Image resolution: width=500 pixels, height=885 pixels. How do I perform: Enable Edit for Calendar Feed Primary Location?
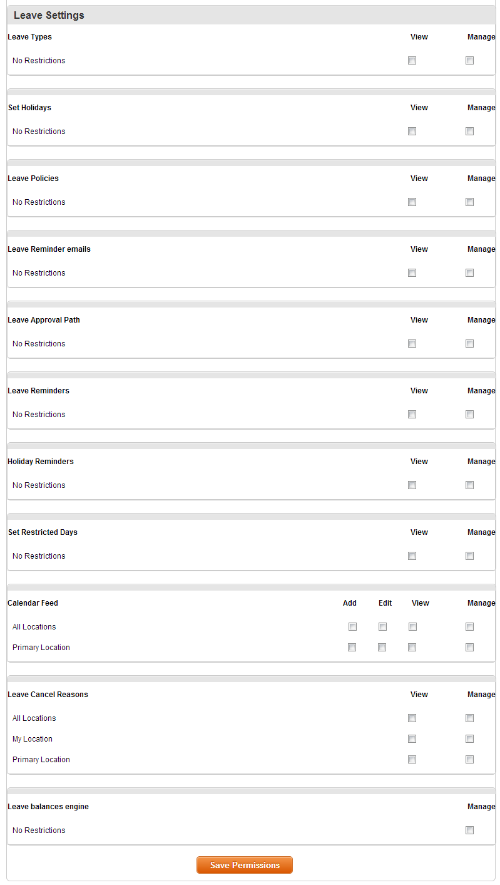coord(382,648)
